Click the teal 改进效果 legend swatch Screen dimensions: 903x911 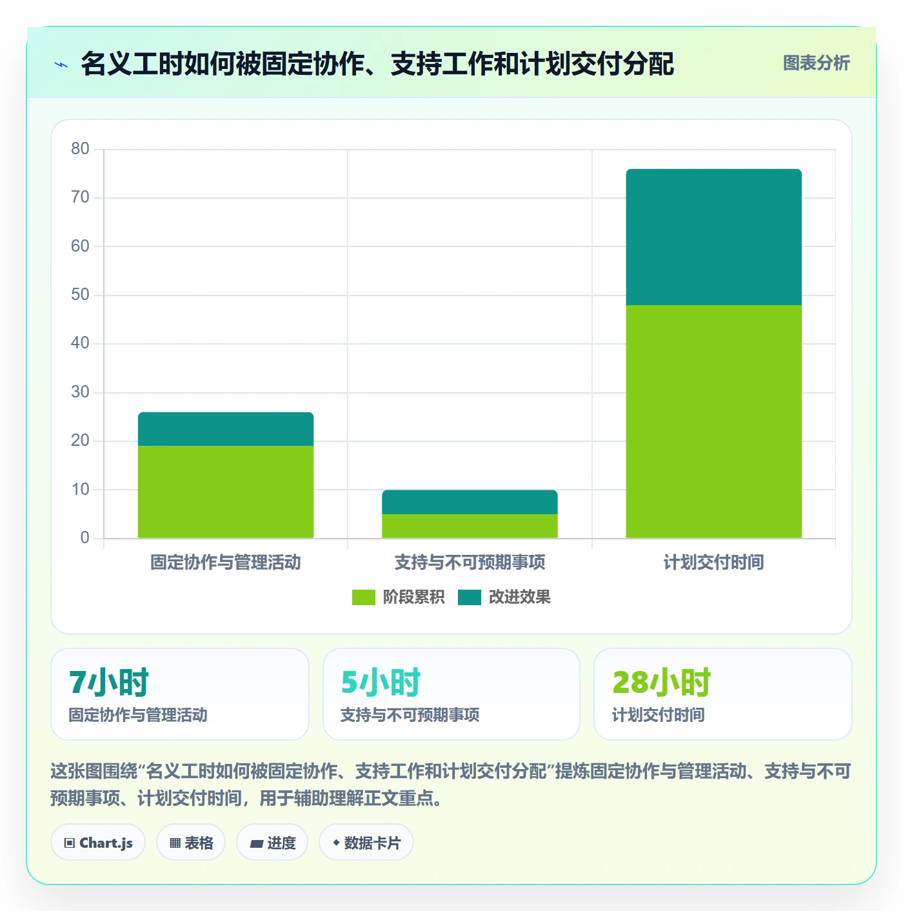[470, 597]
